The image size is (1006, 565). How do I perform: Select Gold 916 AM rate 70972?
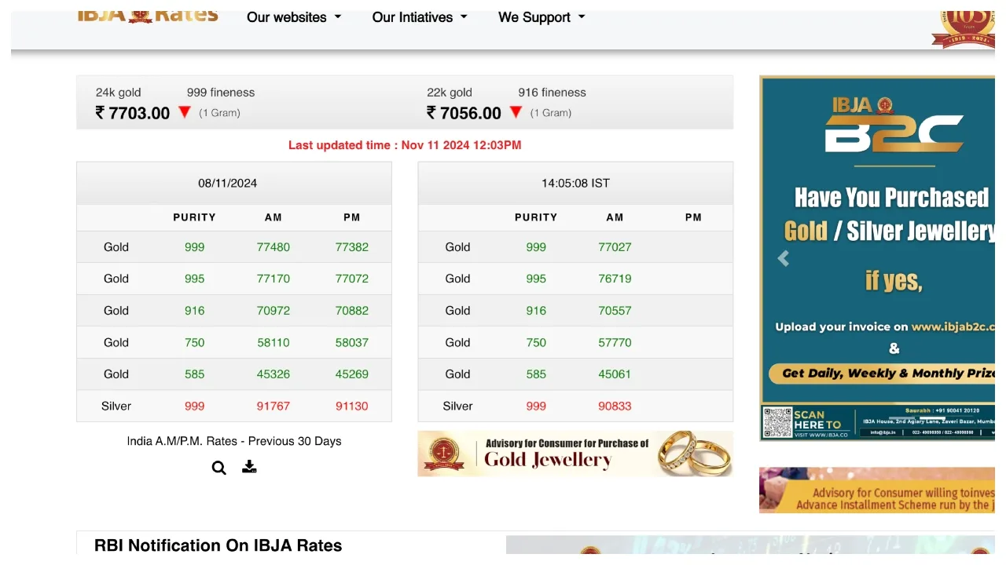274,311
